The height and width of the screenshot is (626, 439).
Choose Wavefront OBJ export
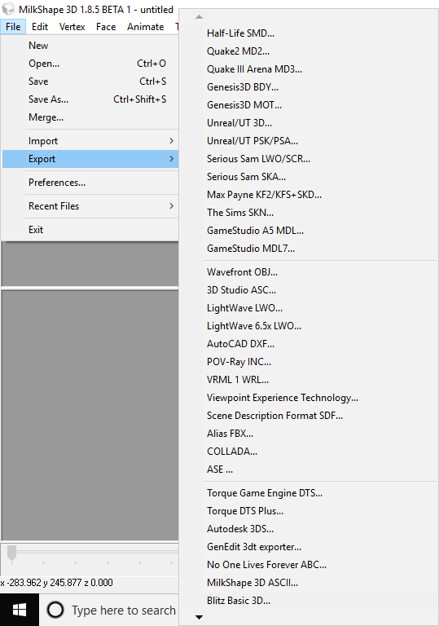[242, 272]
